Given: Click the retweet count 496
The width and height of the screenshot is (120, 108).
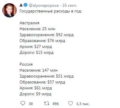Looking at the screenshot, I should click(x=55, y=104).
